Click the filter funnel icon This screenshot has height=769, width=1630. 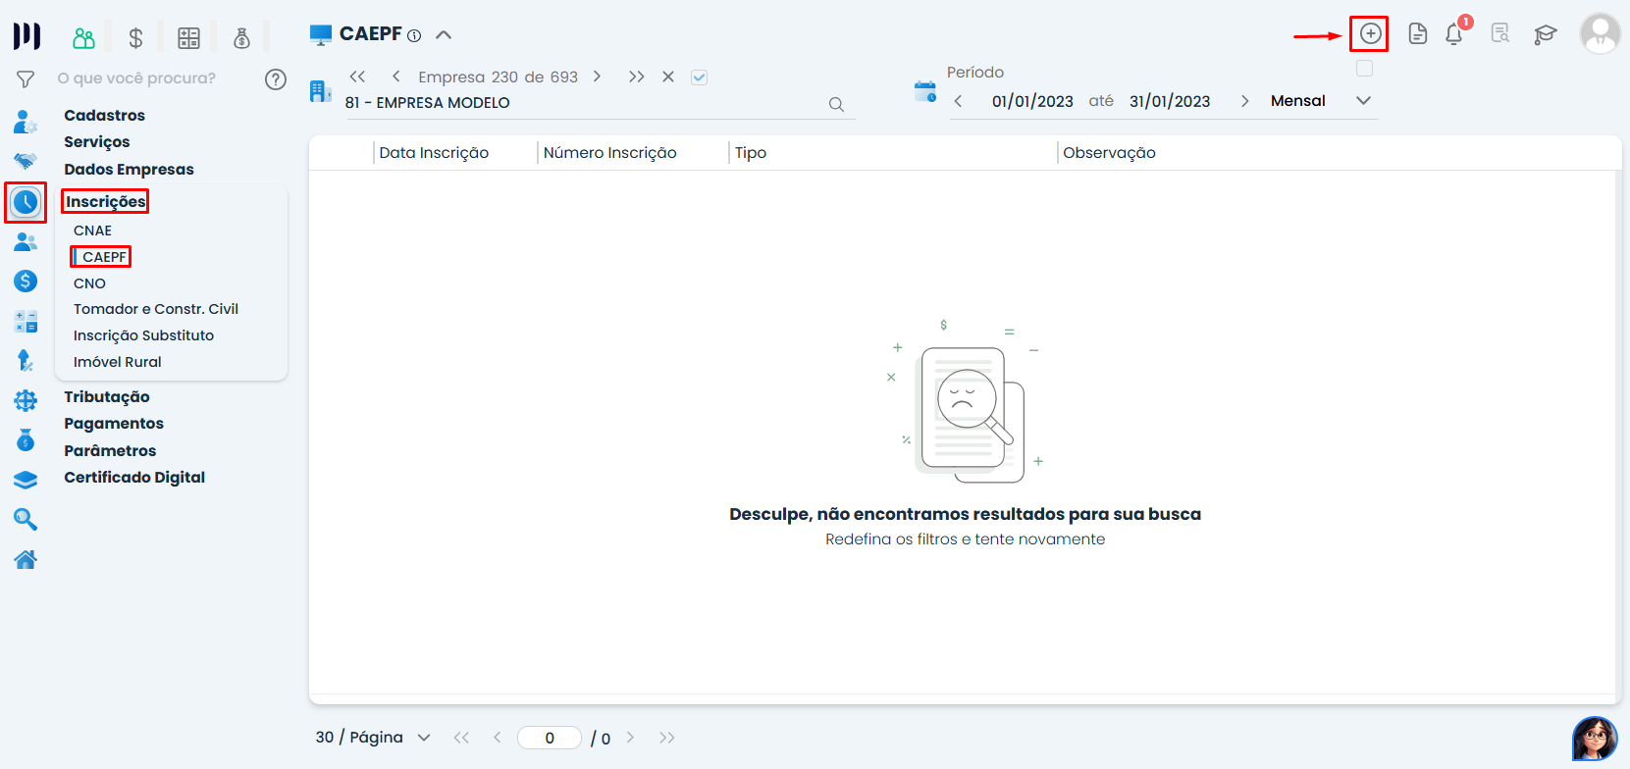coord(26,78)
